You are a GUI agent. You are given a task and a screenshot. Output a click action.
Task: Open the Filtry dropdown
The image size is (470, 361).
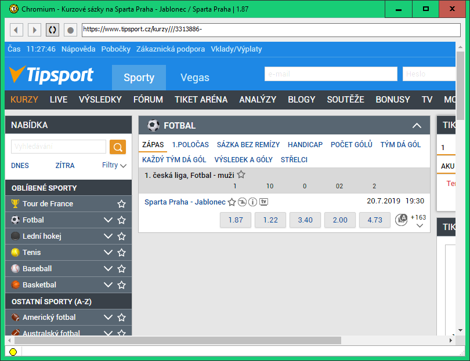coord(114,165)
